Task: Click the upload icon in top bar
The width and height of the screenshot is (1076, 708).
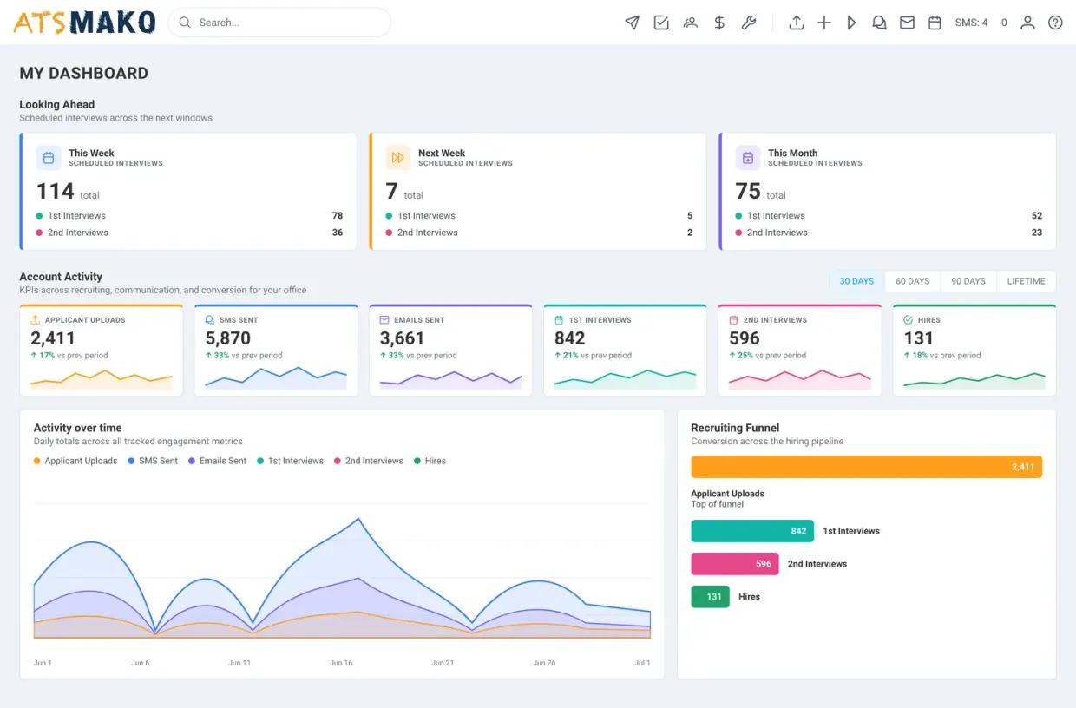Action: click(796, 23)
